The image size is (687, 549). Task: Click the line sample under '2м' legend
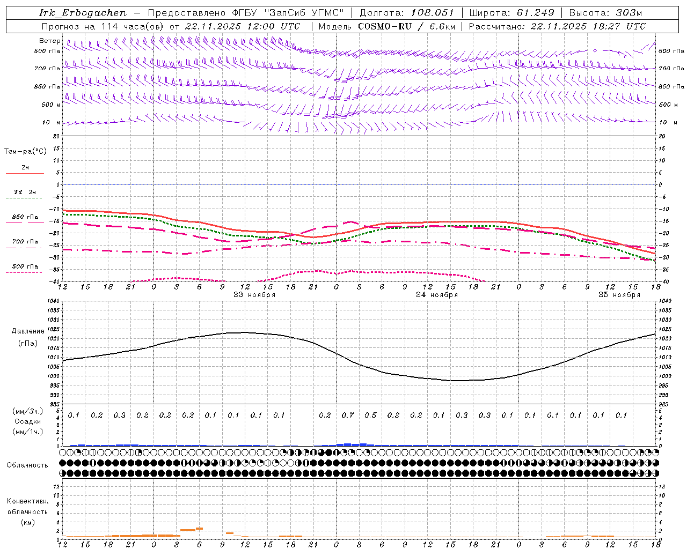[x=25, y=173]
